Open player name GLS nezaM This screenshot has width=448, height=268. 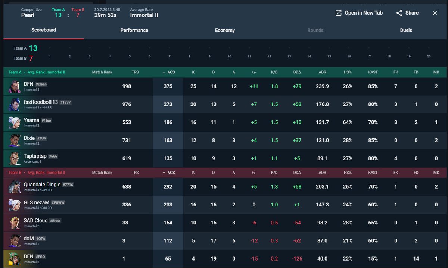pos(36,202)
